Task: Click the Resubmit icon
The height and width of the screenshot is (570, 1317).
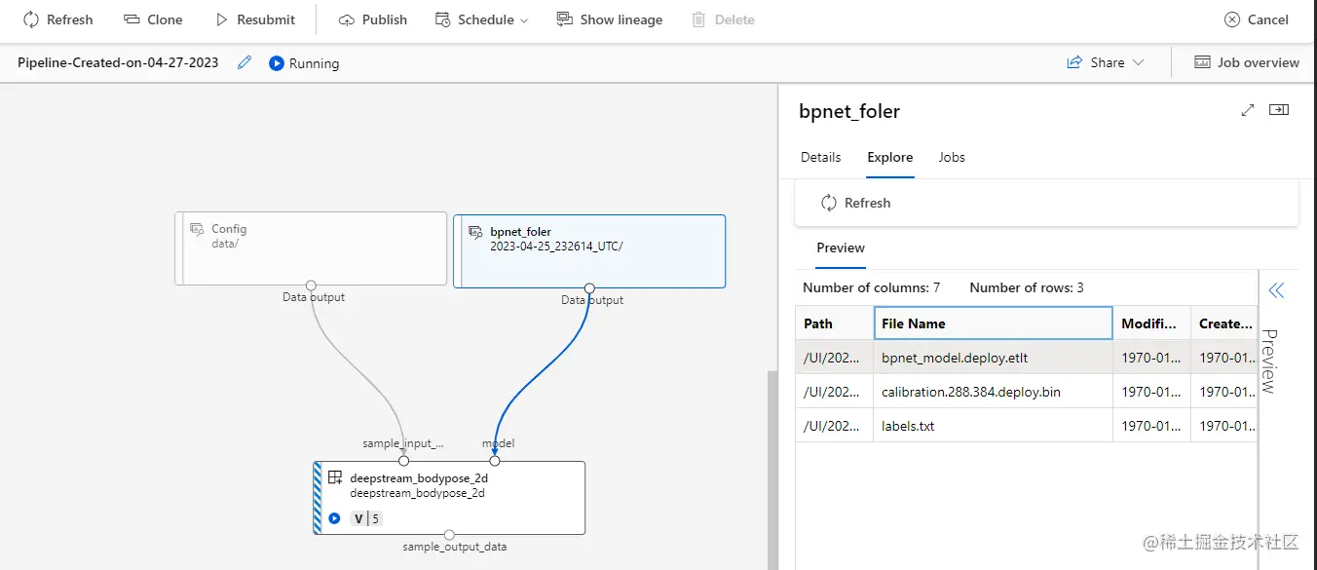Action: pyautogui.click(x=220, y=19)
